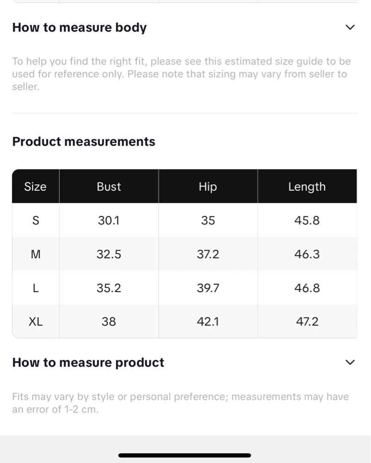Select the Hip column header
This screenshot has width=371, height=463.
coord(208,186)
